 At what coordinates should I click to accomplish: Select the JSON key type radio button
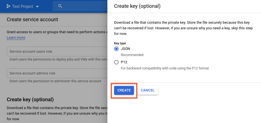[116, 49]
